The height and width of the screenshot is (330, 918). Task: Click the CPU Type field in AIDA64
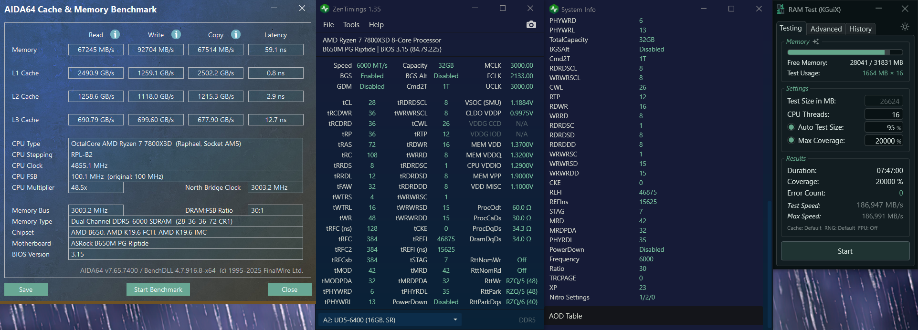[186, 144]
